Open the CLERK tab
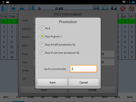Viewport: 136px width, 102px height. 31,97
